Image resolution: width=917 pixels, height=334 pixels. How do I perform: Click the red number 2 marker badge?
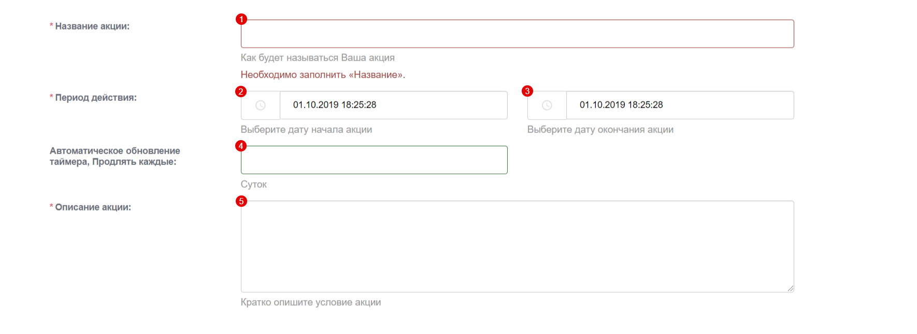click(x=240, y=92)
